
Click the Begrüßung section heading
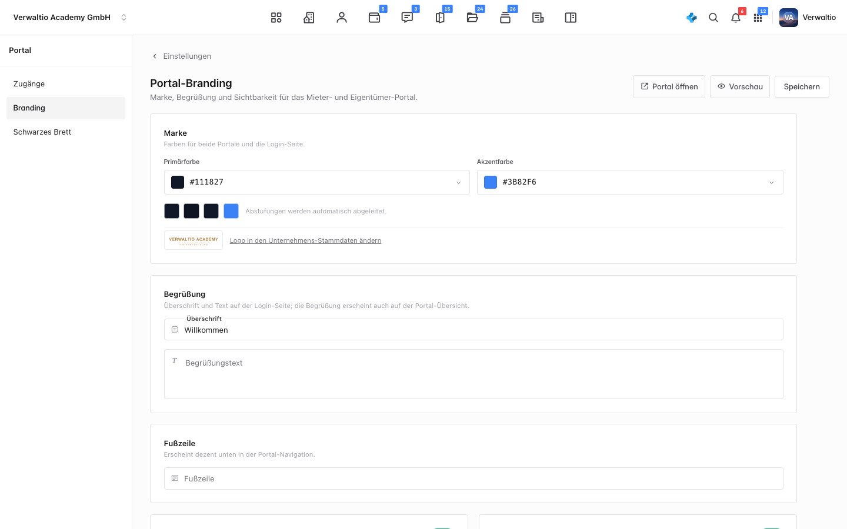click(185, 294)
